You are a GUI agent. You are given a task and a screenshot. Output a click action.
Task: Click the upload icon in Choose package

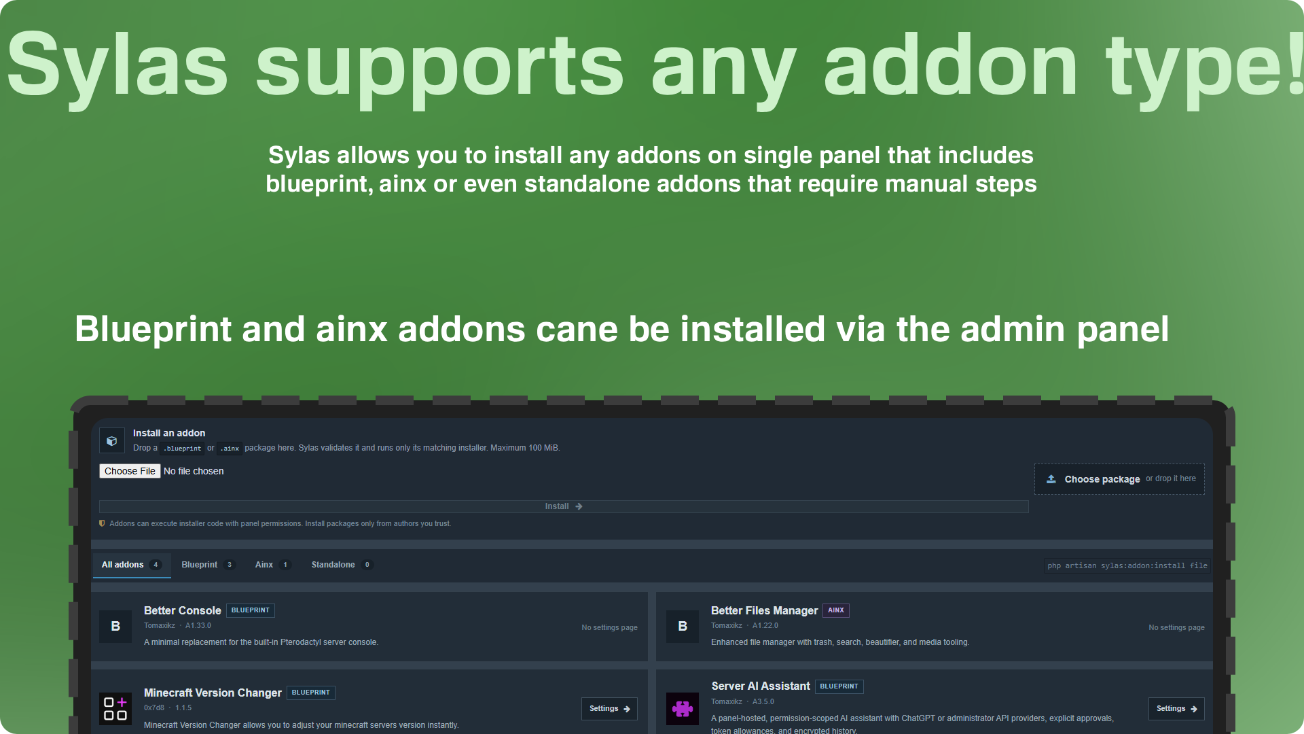[1051, 479]
